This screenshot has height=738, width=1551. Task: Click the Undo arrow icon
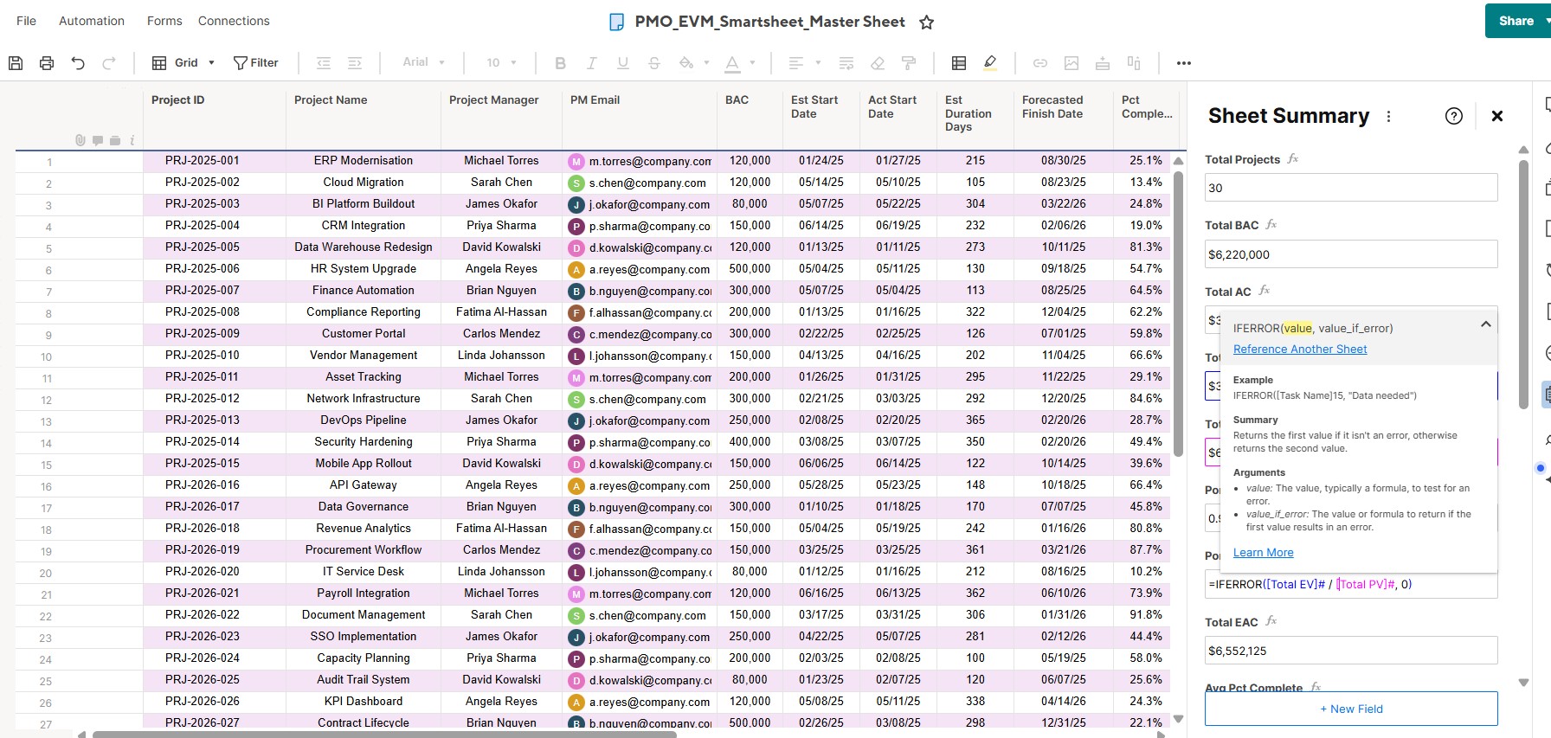(78, 63)
